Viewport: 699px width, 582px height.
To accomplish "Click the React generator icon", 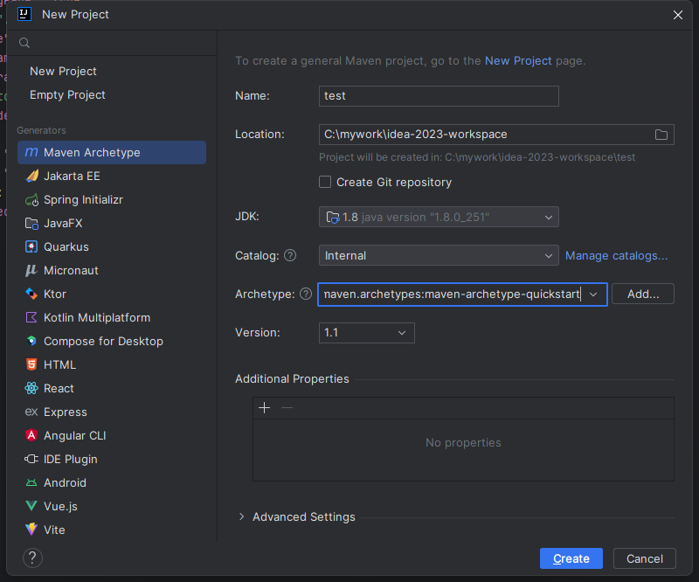I will 31,388.
